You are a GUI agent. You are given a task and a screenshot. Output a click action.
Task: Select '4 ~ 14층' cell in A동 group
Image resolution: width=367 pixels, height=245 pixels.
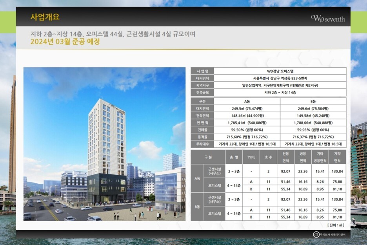[234, 185]
